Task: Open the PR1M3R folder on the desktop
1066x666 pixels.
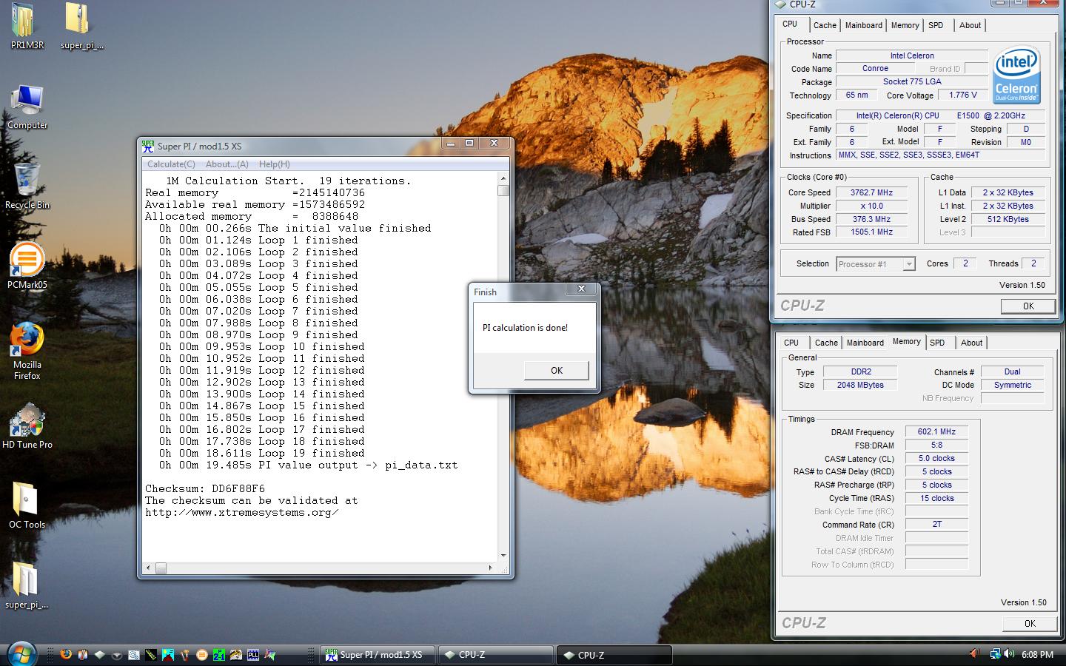Action: (27, 26)
